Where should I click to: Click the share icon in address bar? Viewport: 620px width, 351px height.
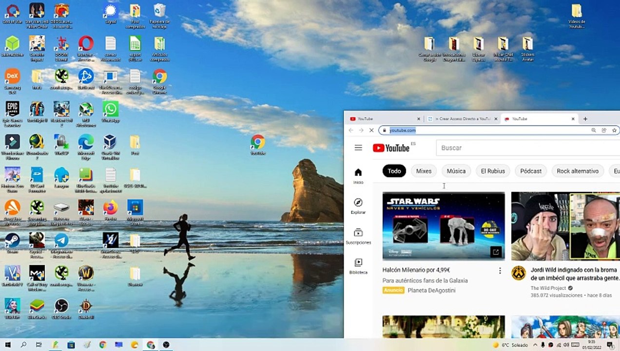(604, 130)
